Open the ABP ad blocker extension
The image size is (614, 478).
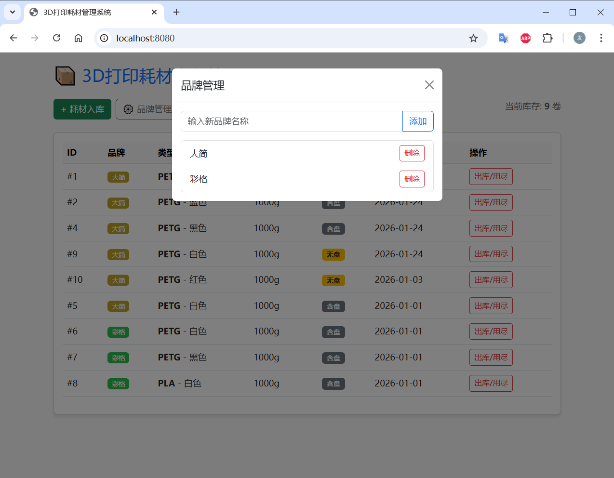[x=525, y=38]
